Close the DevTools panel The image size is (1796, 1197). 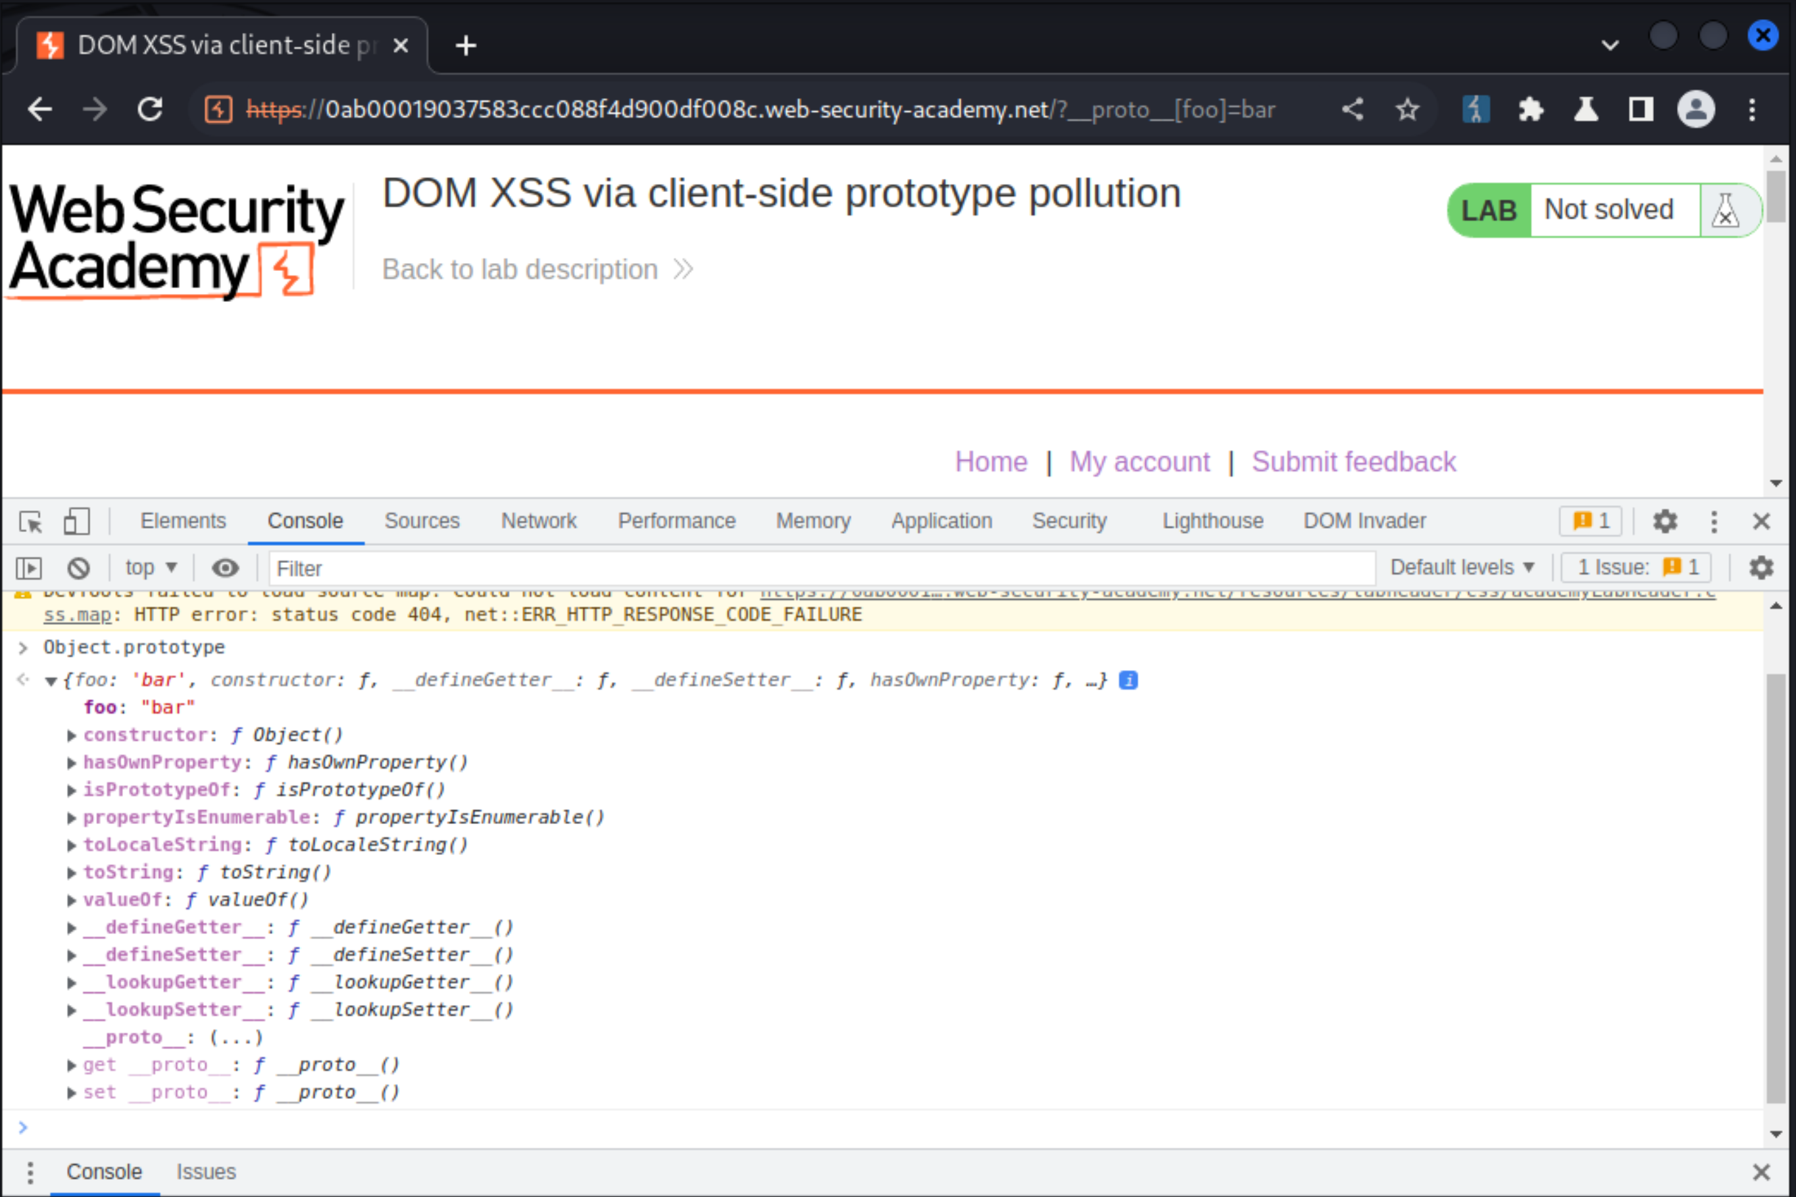coord(1761,522)
